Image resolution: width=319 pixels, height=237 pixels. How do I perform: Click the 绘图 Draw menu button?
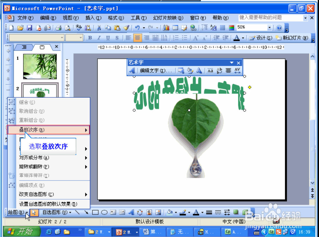(18, 212)
